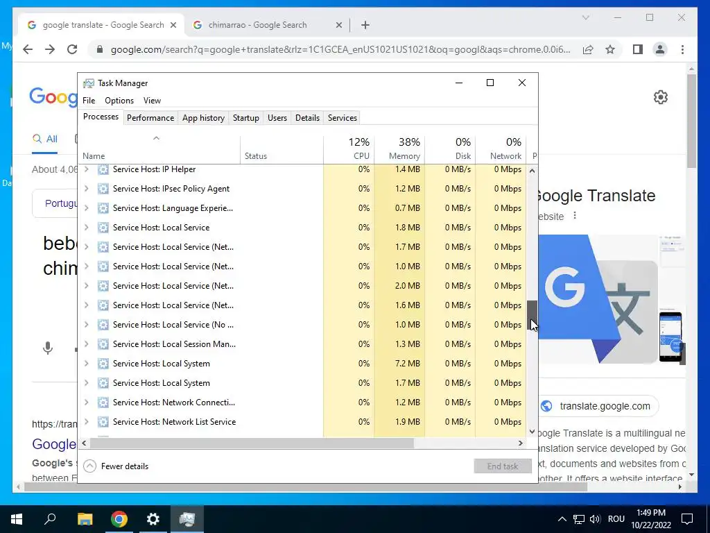710x533 pixels.
Task: Click the Service Host: Local Session Manager gear icon
Action: [103, 344]
